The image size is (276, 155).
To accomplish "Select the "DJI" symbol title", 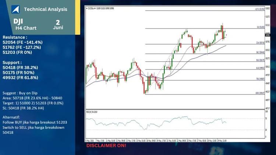I will click(x=18, y=21).
